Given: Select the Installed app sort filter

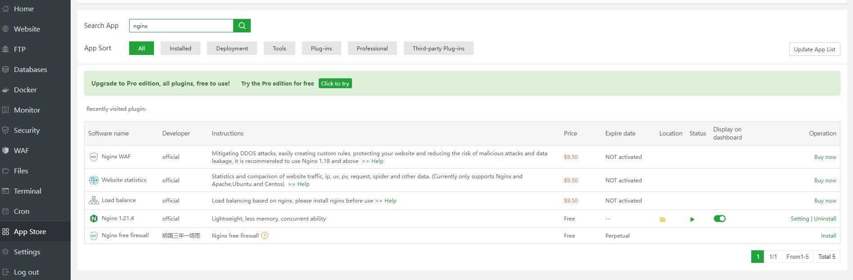Looking at the screenshot, I should (x=180, y=48).
